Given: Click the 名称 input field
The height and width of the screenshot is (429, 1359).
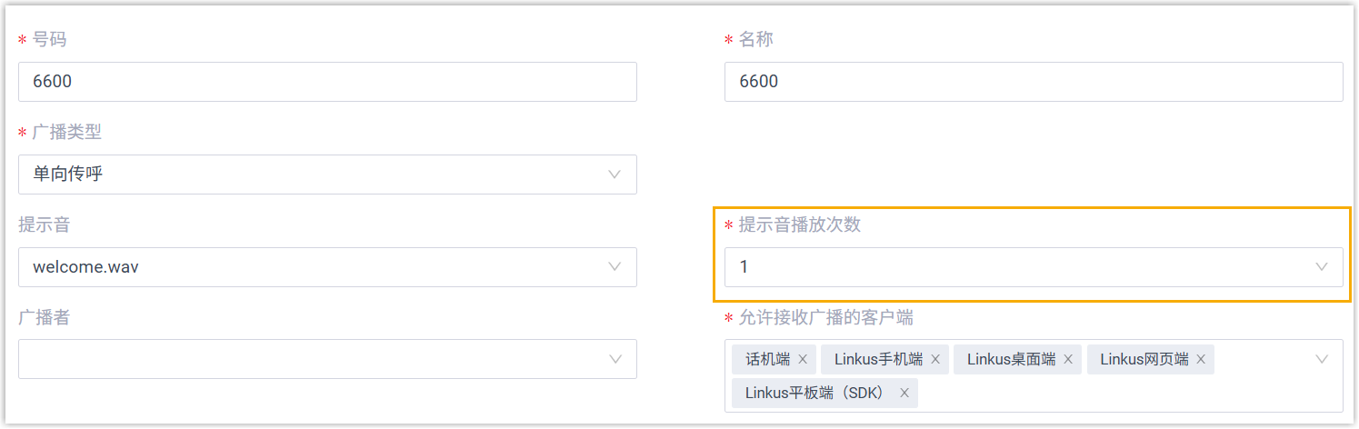Looking at the screenshot, I should click(1034, 82).
